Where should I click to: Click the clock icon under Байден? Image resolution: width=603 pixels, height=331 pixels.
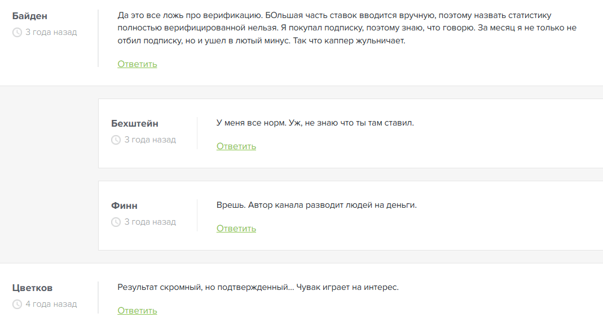[17, 33]
